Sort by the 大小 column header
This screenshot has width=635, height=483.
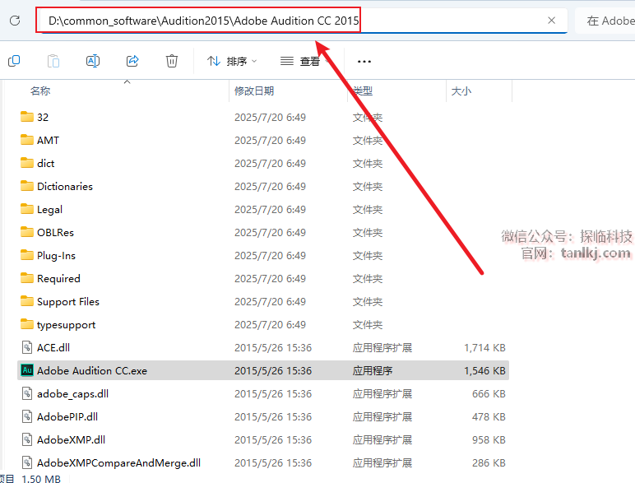click(x=461, y=91)
